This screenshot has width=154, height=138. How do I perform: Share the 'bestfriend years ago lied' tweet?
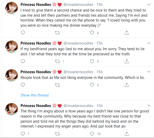tap(126, 61)
